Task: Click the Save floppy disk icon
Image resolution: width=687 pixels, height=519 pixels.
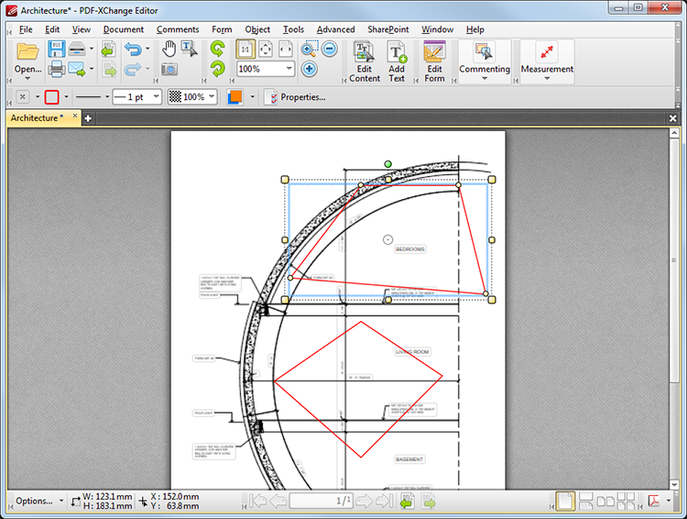Action: [56, 50]
